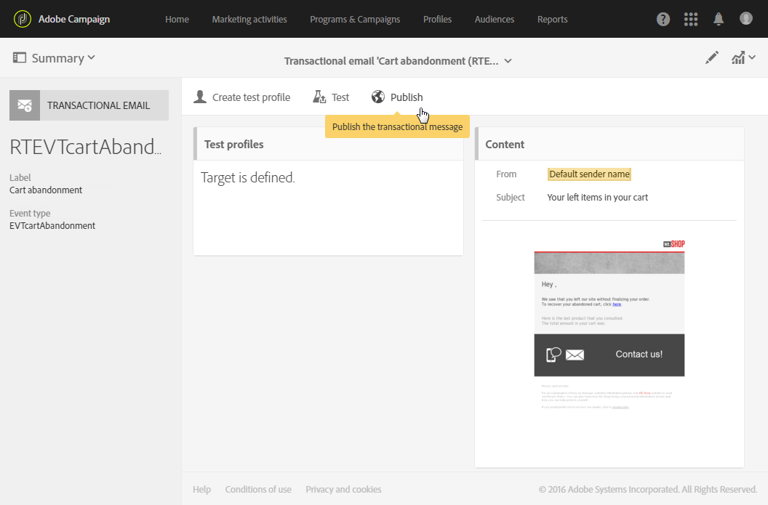The height and width of the screenshot is (505, 768).
Task: Open the Profiles menu
Action: point(437,19)
